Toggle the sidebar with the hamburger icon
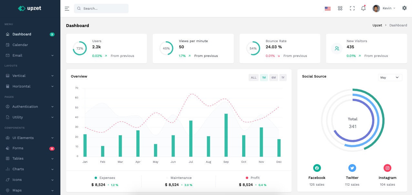Screen dimensions: 412x195 [67, 8]
